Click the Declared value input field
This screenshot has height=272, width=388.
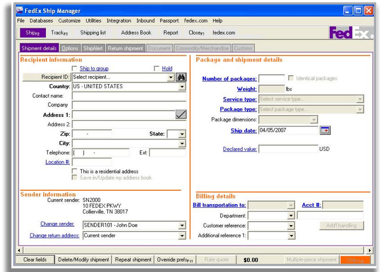(288, 149)
